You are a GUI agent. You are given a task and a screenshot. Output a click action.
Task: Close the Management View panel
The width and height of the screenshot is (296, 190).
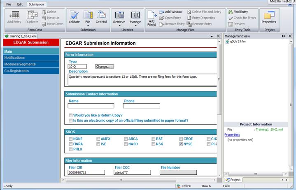(290, 36)
